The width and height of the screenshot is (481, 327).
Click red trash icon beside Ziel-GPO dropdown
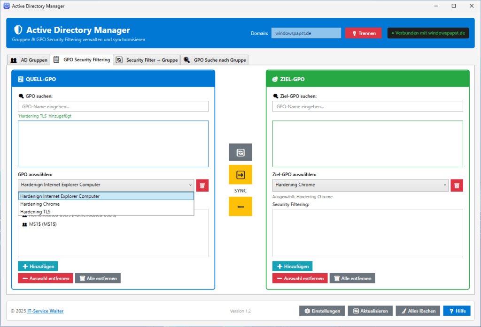(x=457, y=185)
